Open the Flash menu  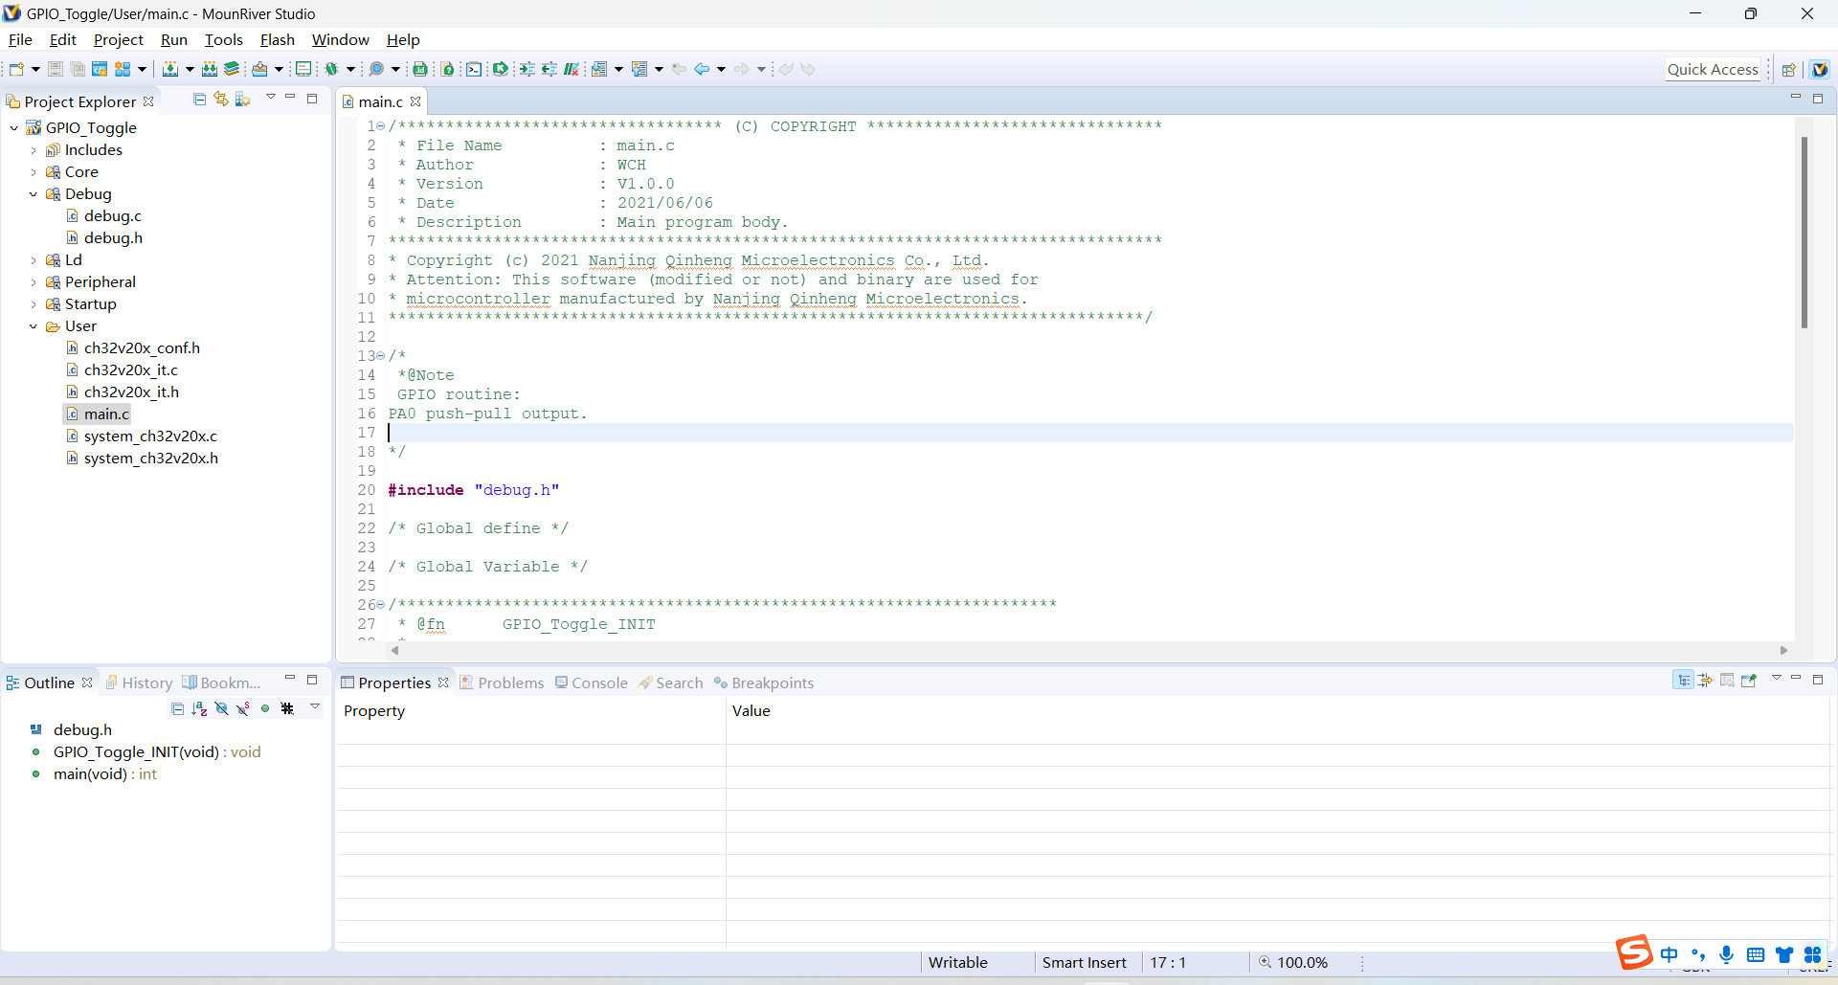click(x=278, y=39)
